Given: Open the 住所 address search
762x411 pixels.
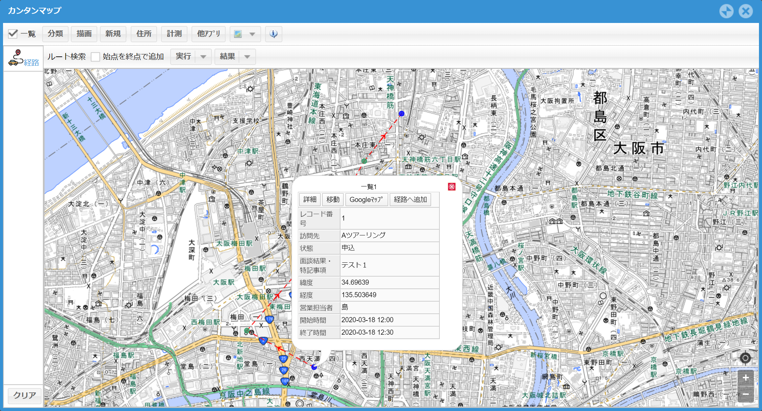Looking at the screenshot, I should click(144, 34).
